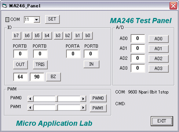This screenshot has width=179, height=132.
Task: Toggle bit b4 button
Action: pos(47,36)
